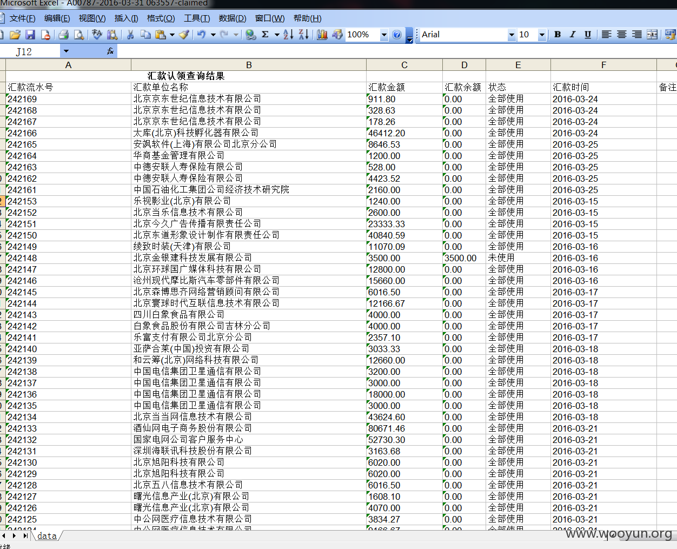This screenshot has width=677, height=549.
Task: Select amount cell 46412.20
Action: coord(404,133)
